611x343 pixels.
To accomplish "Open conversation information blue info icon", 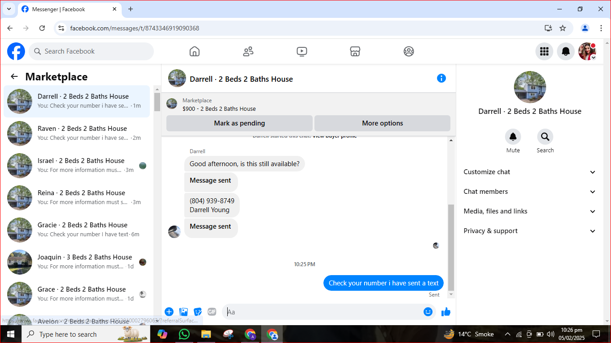I will point(441,79).
